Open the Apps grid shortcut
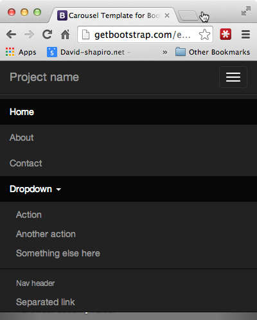 coord(21,52)
